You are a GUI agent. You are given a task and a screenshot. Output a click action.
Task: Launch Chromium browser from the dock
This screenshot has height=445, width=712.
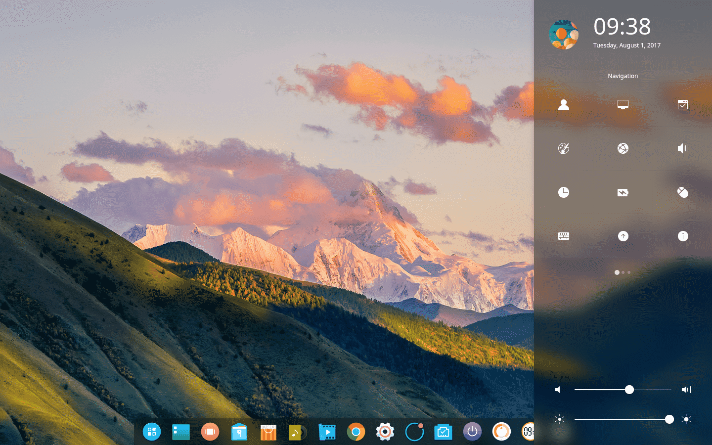(356, 432)
